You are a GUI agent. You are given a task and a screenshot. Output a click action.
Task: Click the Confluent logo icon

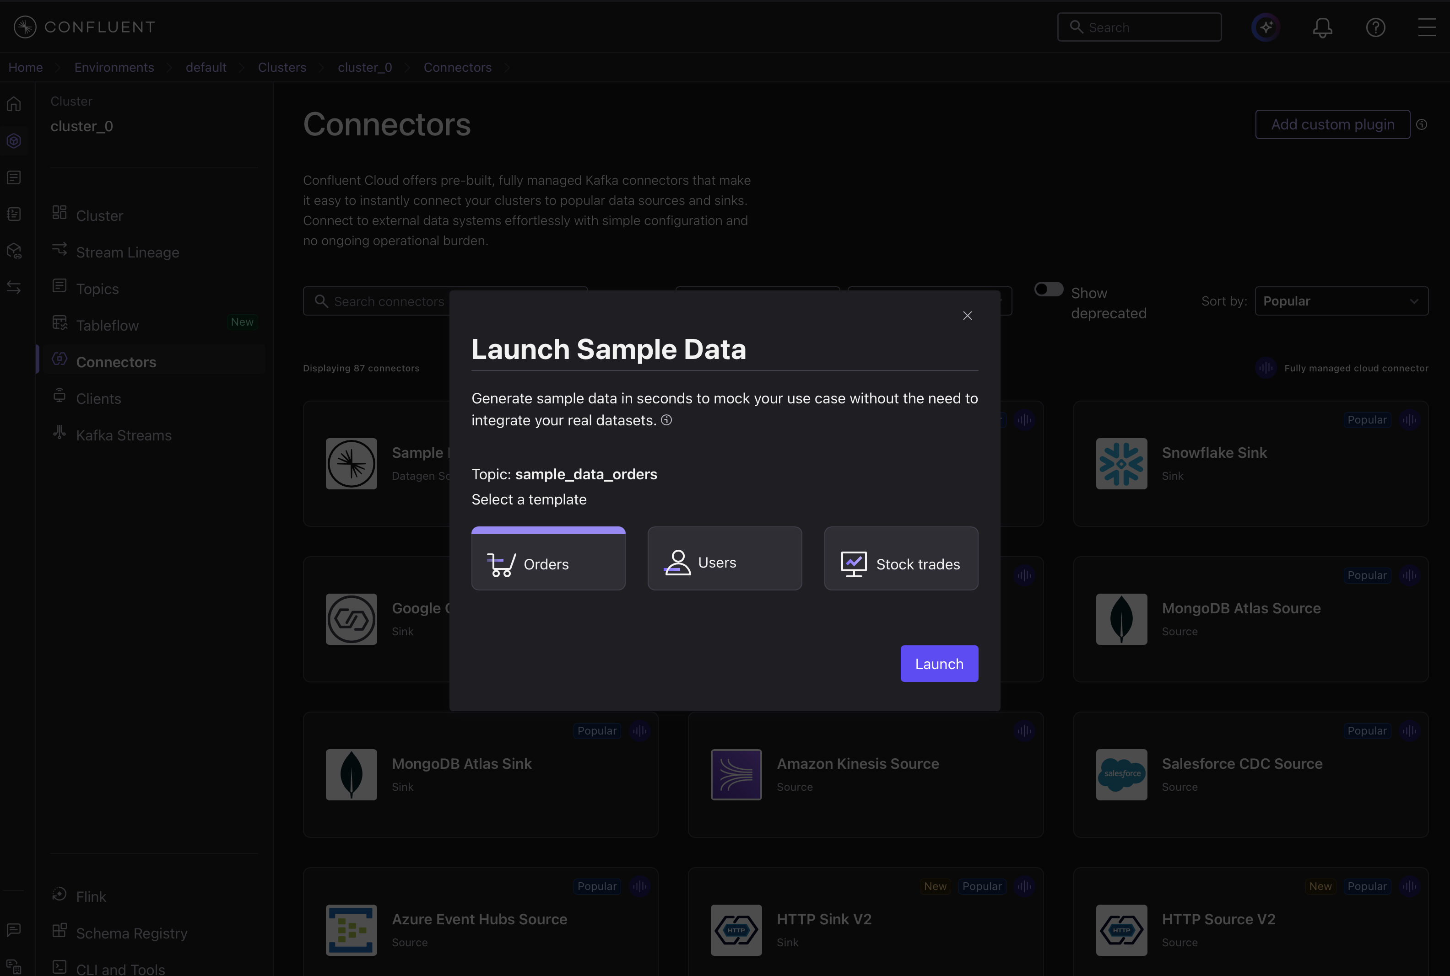point(25,27)
